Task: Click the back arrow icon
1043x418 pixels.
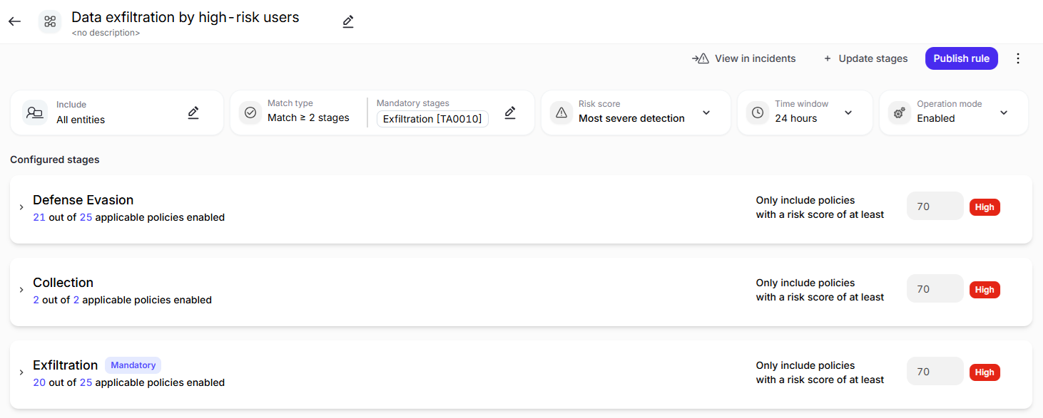Action: 15,21
